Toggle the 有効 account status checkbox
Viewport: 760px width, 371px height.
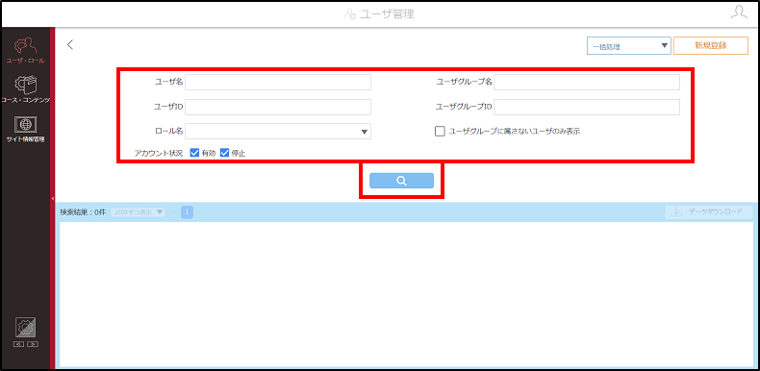195,153
